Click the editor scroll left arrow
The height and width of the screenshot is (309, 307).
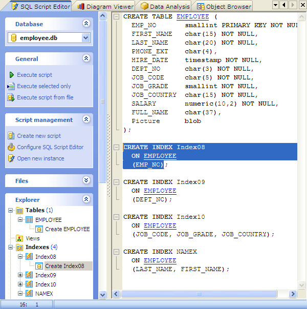click(116, 294)
